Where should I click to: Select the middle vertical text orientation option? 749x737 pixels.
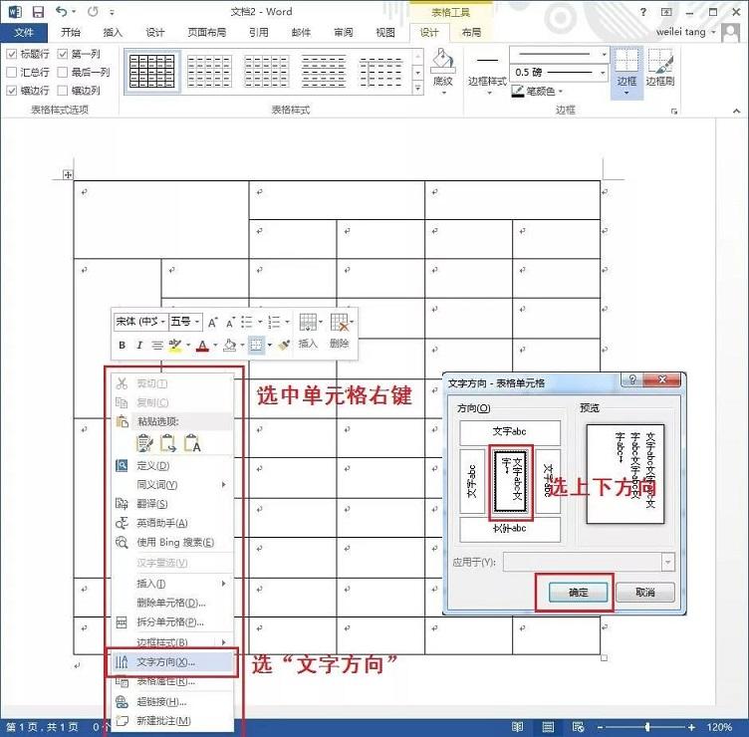click(x=511, y=481)
